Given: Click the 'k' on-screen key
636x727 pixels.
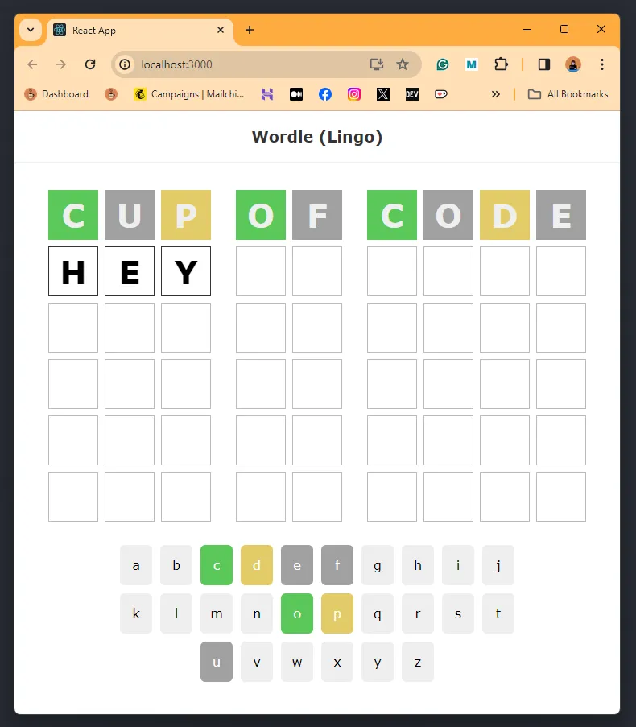Looking at the screenshot, I should tap(136, 613).
